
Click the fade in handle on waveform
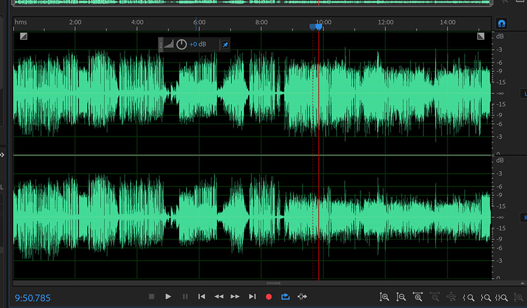tap(24, 36)
